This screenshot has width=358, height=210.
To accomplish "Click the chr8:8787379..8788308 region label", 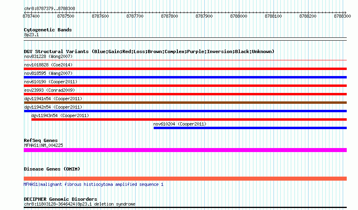I will tap(49, 9).
